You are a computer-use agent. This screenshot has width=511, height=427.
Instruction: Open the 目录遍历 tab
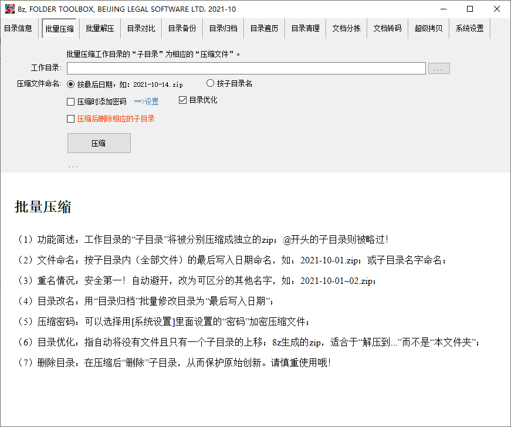pos(264,28)
